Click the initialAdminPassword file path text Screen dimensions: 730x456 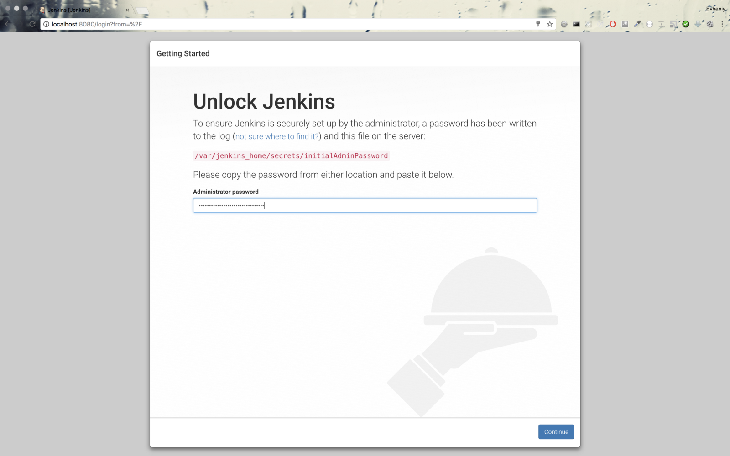click(x=291, y=156)
